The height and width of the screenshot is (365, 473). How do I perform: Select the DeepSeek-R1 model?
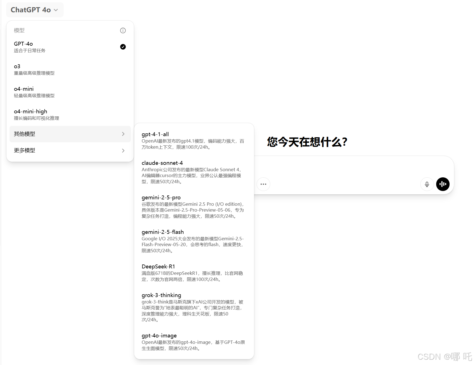pos(194,273)
